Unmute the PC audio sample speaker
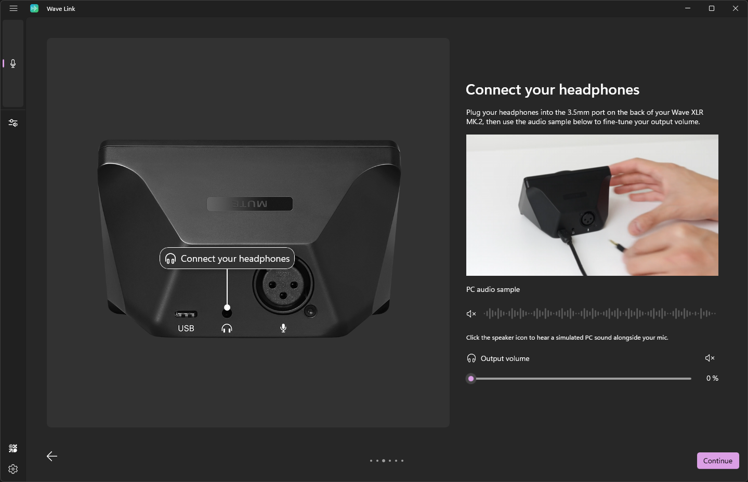The image size is (748, 482). pos(471,314)
